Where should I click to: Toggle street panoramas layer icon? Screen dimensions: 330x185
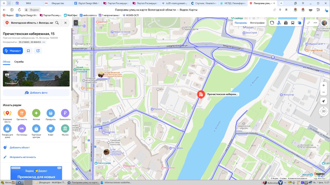pos(279,23)
